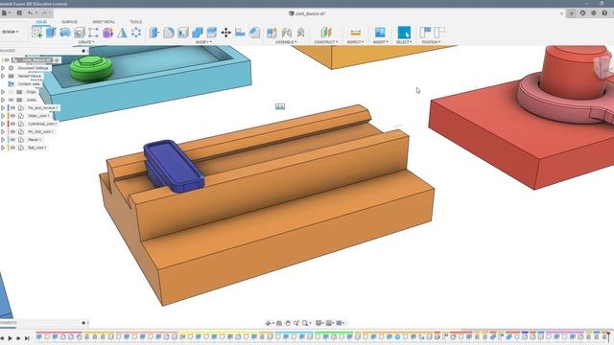The image size is (614, 345).
Task: Click the blue slider block in viewport
Action: (x=174, y=166)
